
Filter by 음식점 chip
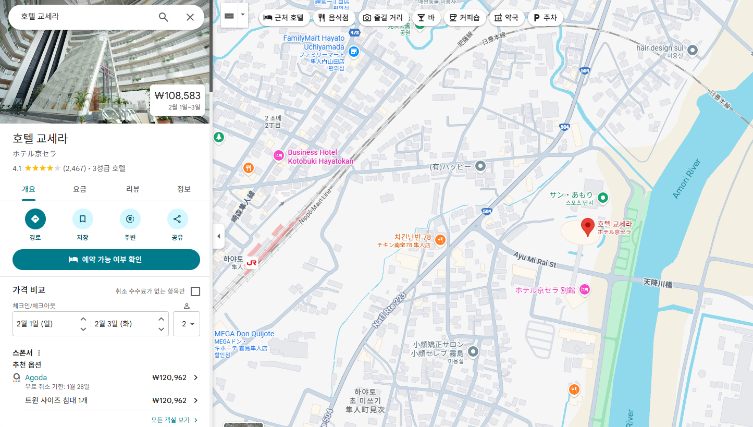point(334,18)
